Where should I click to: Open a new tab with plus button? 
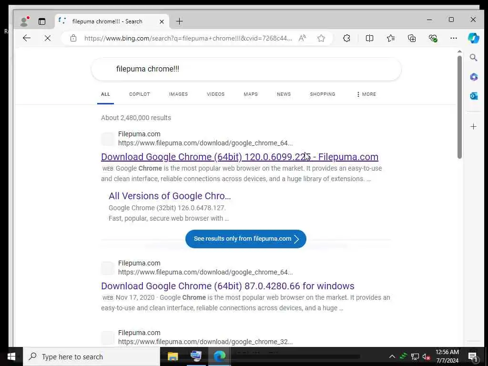click(179, 21)
